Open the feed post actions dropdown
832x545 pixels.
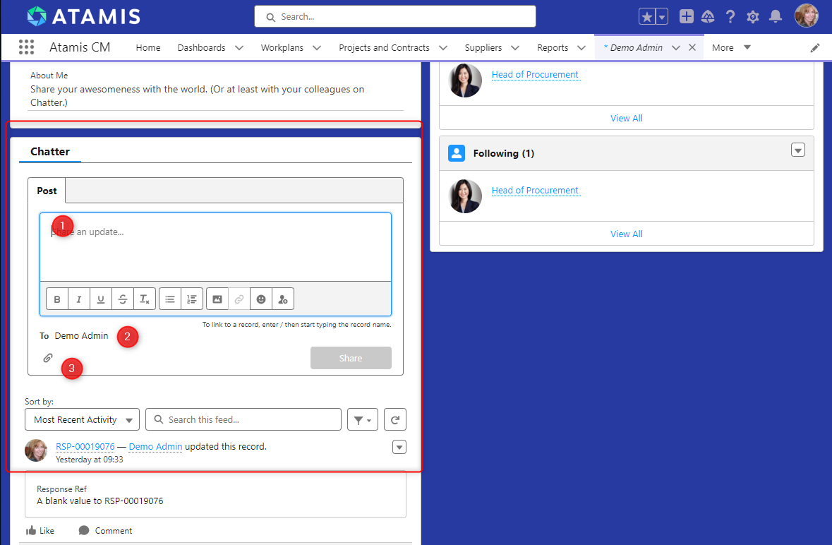coord(399,447)
